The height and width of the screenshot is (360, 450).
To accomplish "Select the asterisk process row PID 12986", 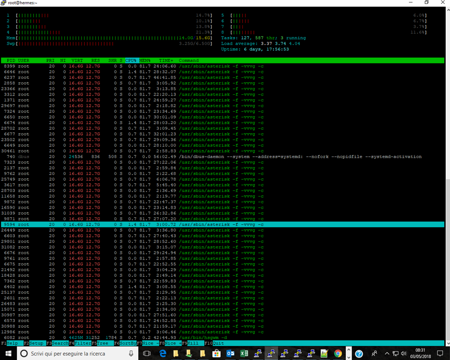I will pyautogui.click(x=223, y=332).
